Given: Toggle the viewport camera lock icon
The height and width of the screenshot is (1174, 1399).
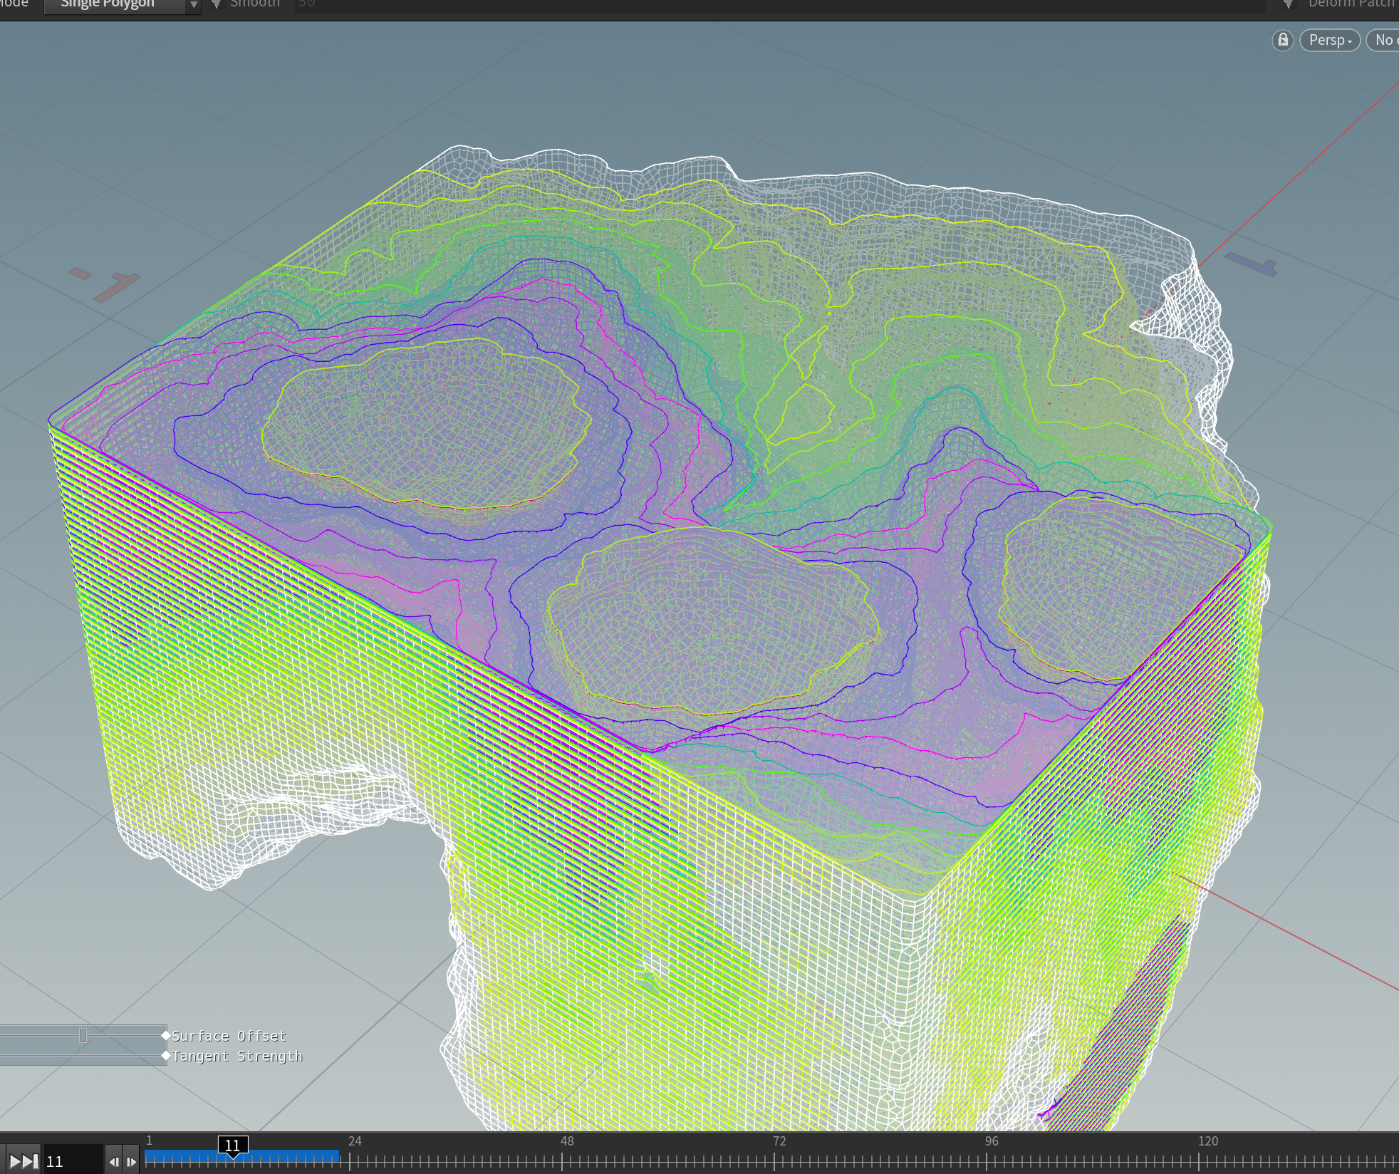Looking at the screenshot, I should [1283, 40].
